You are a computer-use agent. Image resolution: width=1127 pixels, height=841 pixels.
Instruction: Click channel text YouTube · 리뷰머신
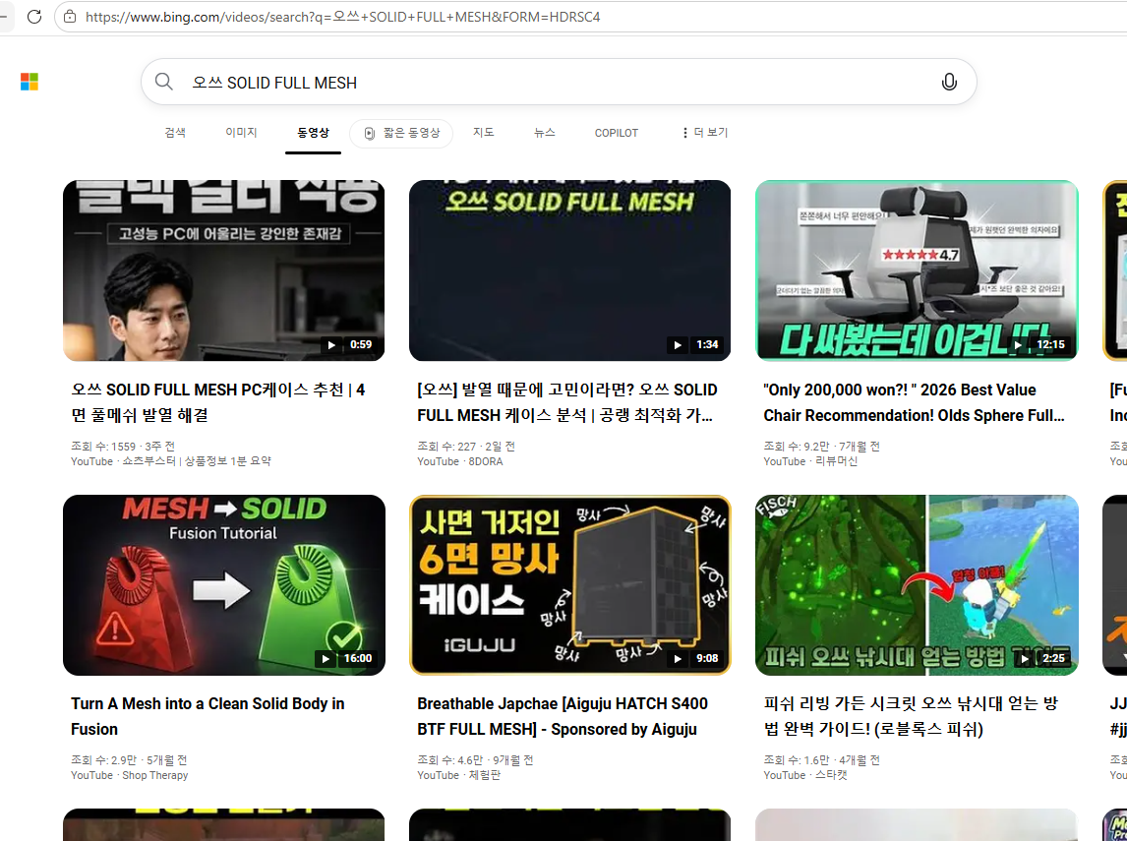[x=810, y=461]
